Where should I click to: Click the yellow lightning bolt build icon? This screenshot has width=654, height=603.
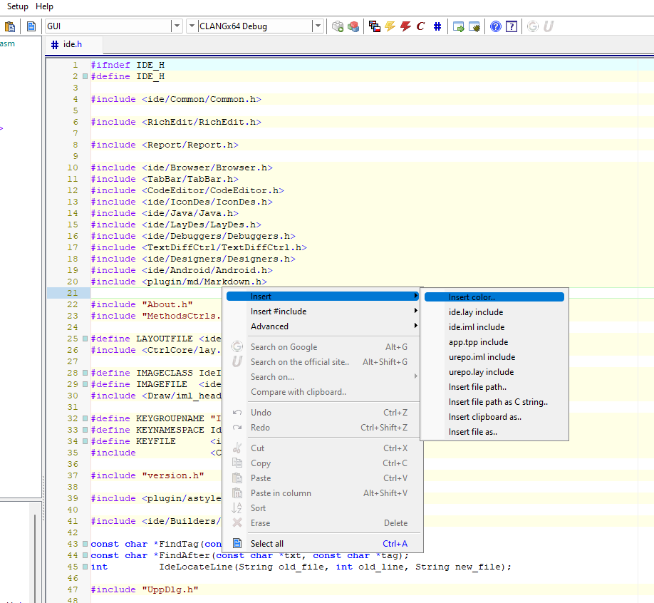coord(390,26)
